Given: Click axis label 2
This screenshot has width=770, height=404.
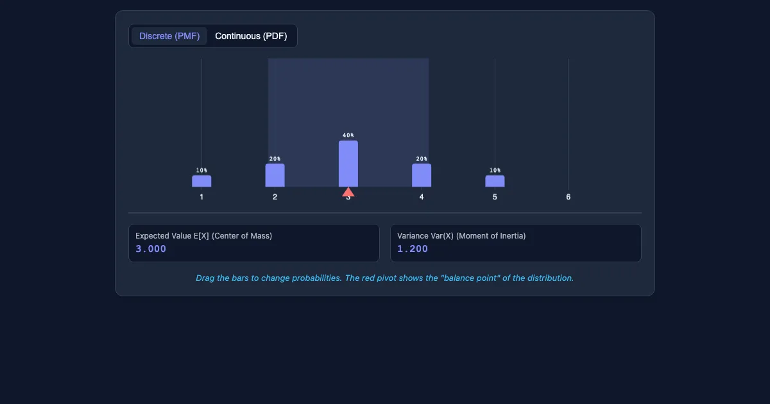Looking at the screenshot, I should (275, 197).
